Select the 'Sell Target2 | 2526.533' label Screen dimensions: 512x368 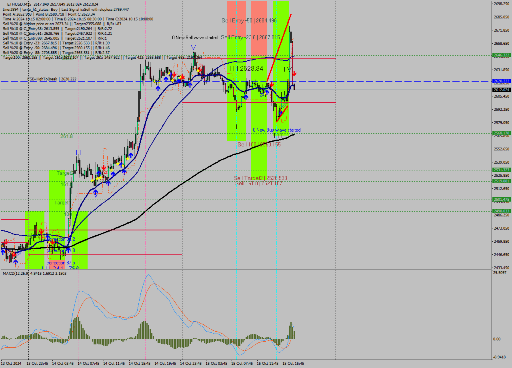260,178
